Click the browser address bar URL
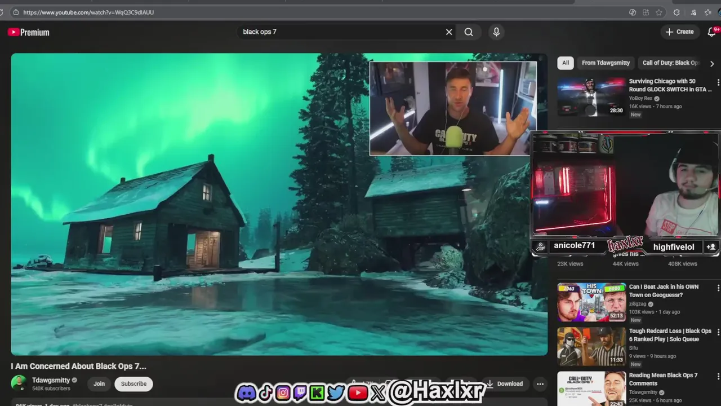Image resolution: width=721 pixels, height=406 pixels. click(x=88, y=12)
